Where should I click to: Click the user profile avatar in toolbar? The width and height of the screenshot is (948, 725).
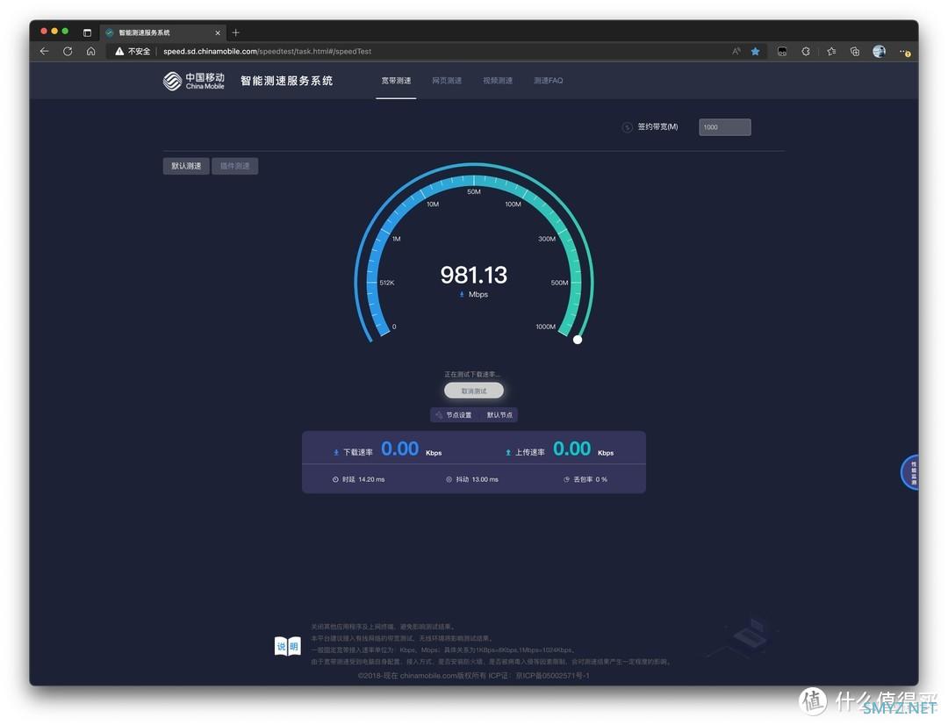(x=879, y=52)
